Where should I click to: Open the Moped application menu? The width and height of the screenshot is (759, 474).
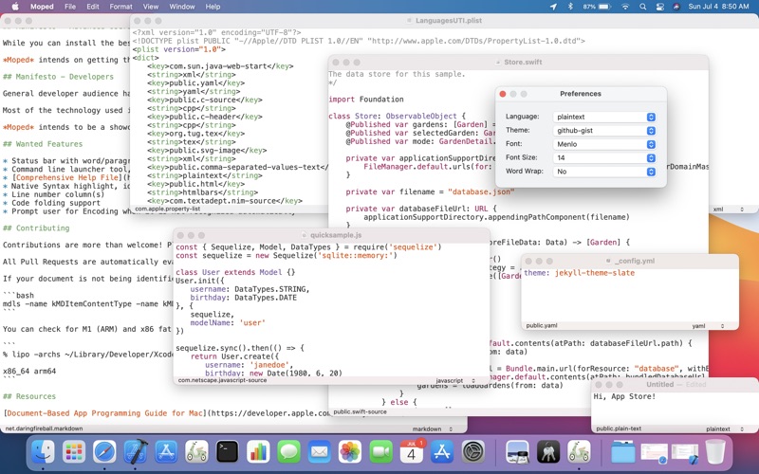(42, 7)
